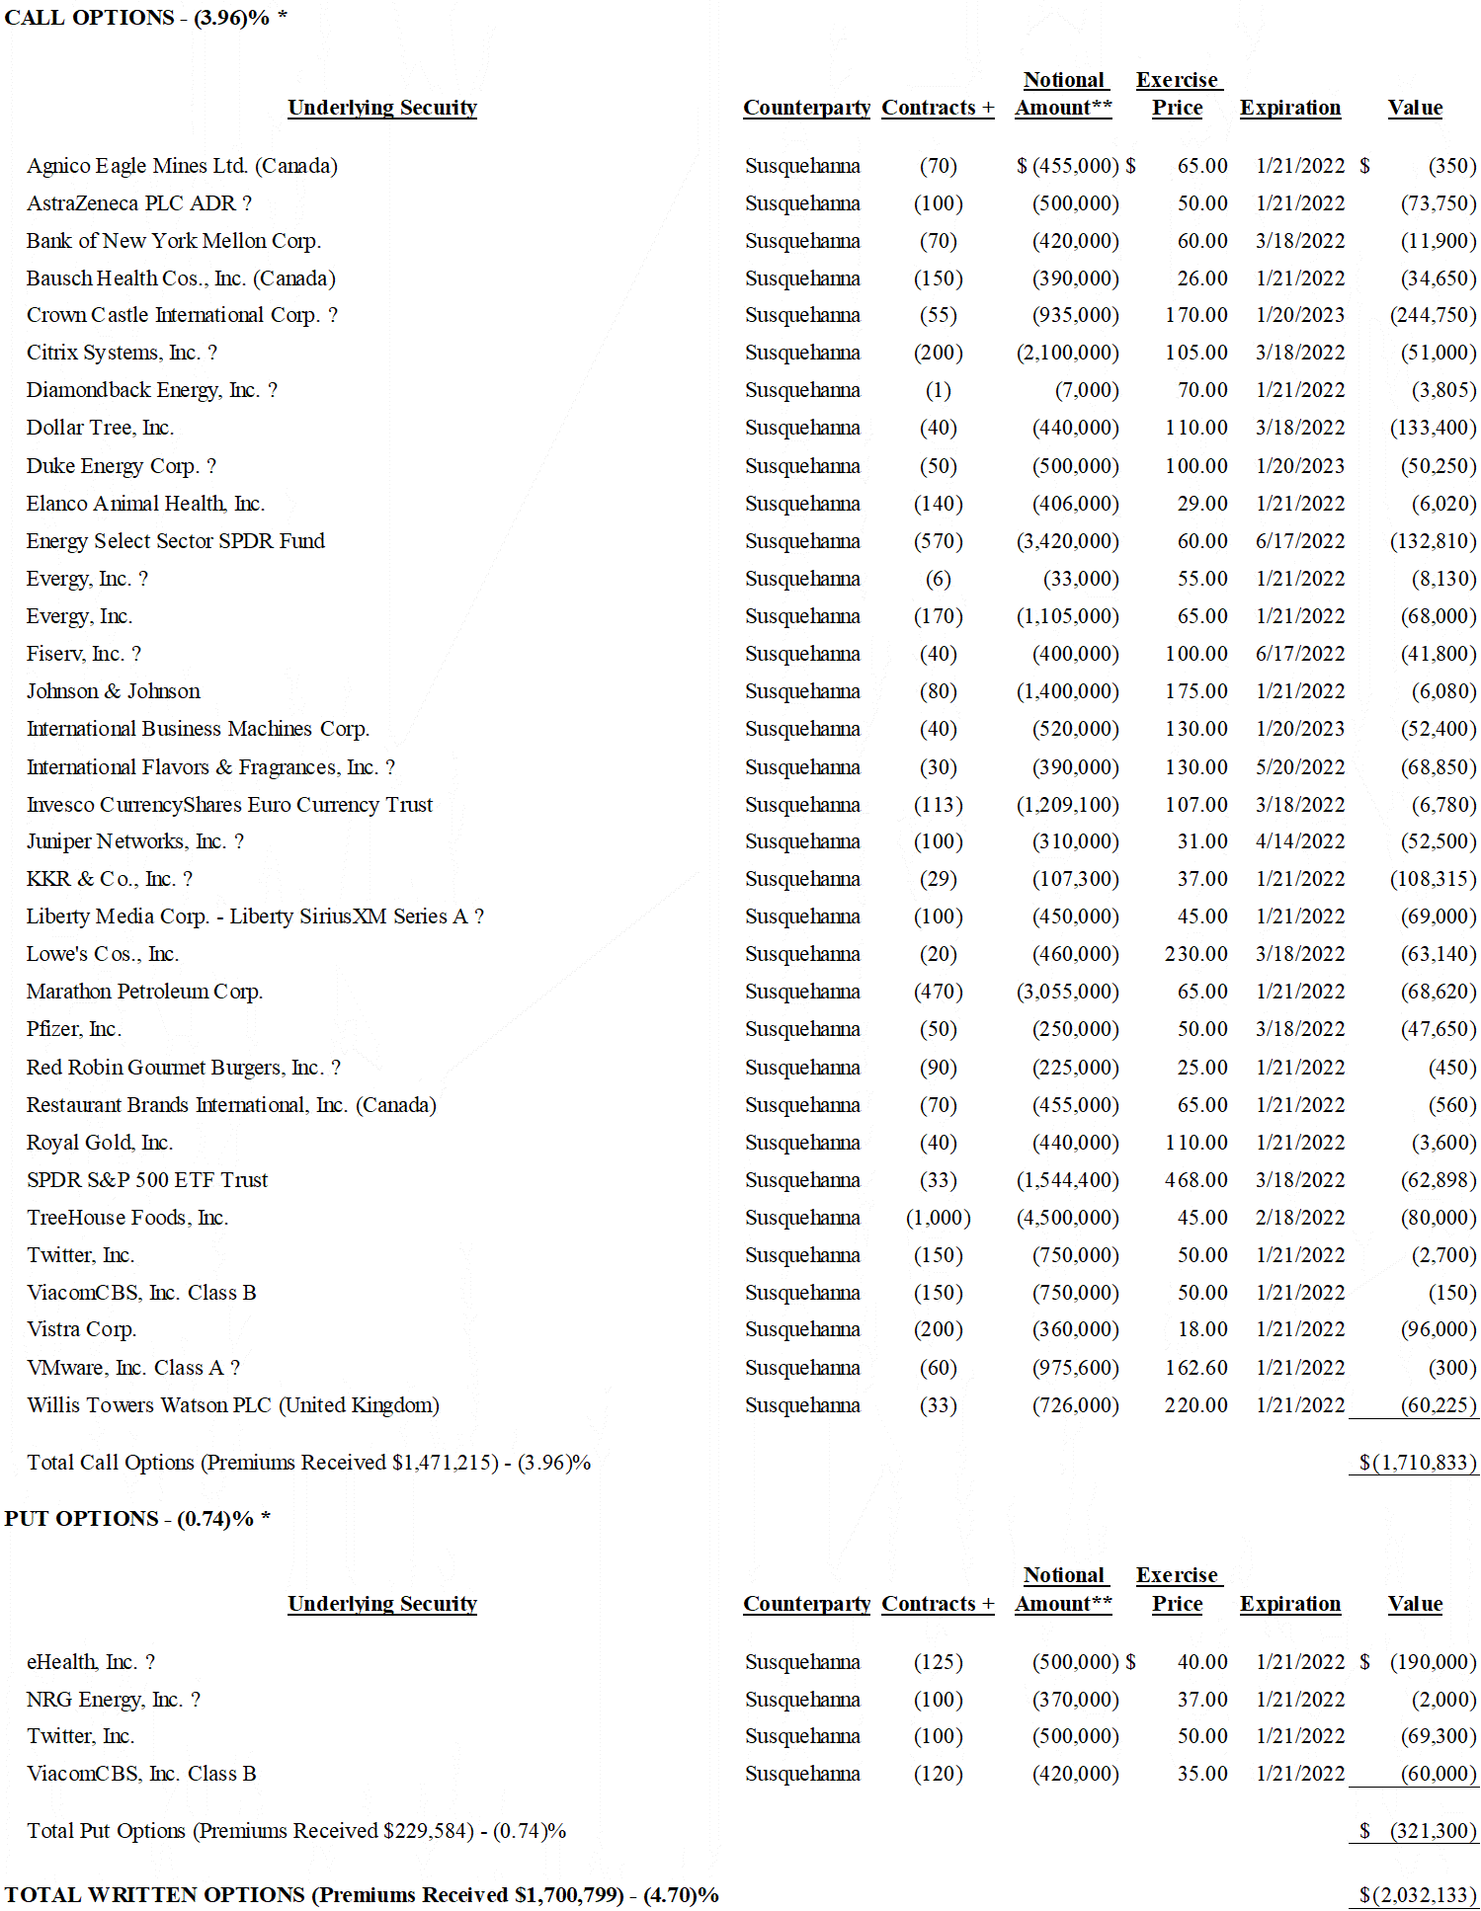Viewport: 1481px width, 1911px height.
Task: Select Lowe's exercise price 230.00
Action: [x=1195, y=954]
